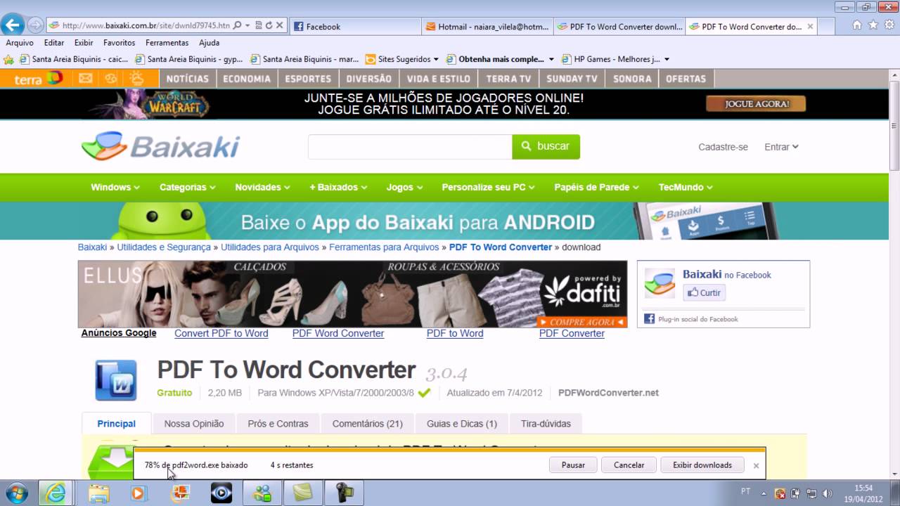
Task: Open Terra horoscope icon
Action: tap(110, 78)
